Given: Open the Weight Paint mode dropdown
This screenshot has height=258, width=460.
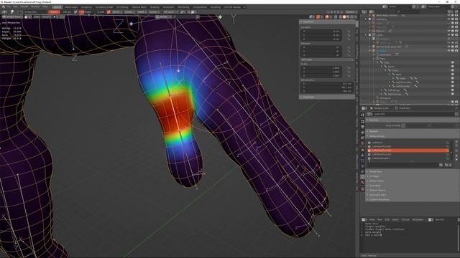Looking at the screenshot, I should pyautogui.click(x=11, y=16).
